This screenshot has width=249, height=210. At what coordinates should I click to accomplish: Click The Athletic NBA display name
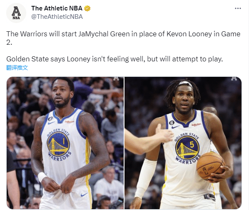pos(57,8)
